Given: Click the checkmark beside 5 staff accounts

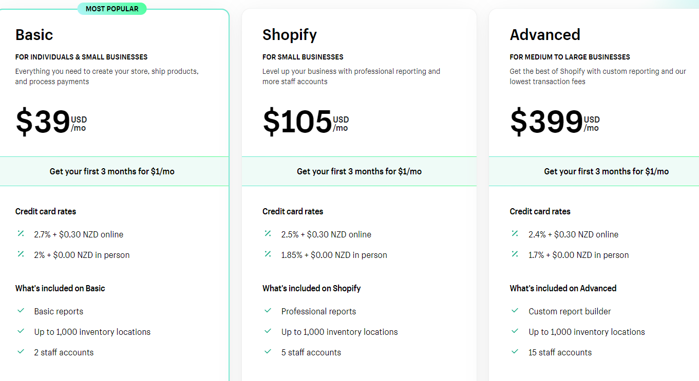Looking at the screenshot, I should tap(268, 352).
